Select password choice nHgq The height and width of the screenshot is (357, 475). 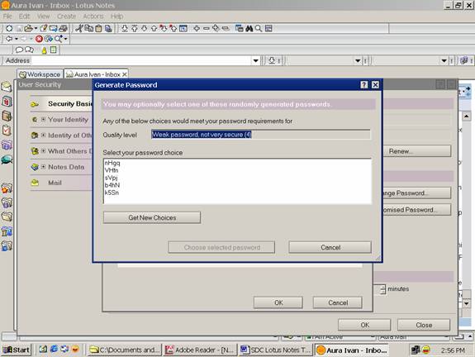(112, 163)
